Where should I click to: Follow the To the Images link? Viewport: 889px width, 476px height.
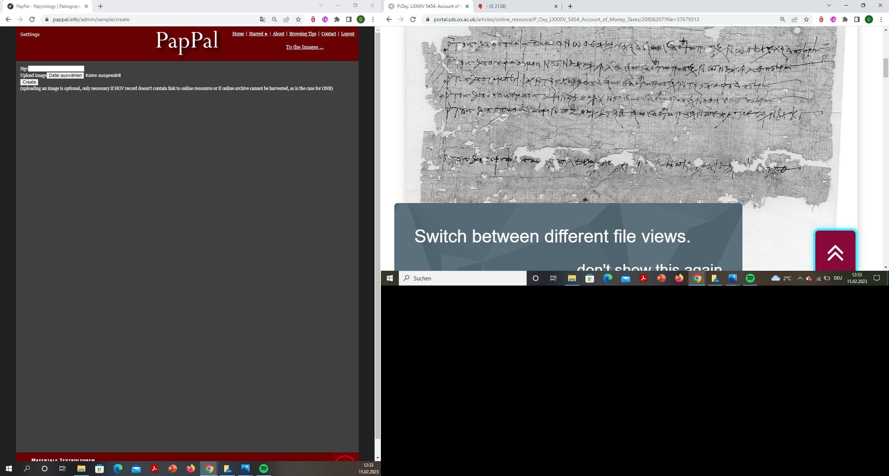pyautogui.click(x=305, y=47)
